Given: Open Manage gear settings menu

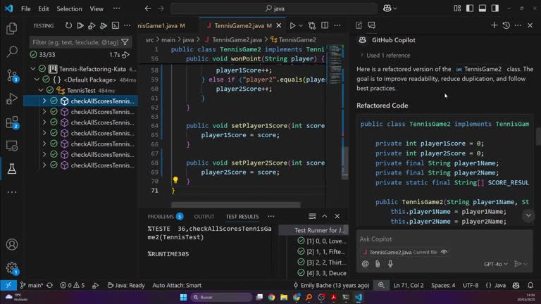Looking at the screenshot, I should (12, 267).
